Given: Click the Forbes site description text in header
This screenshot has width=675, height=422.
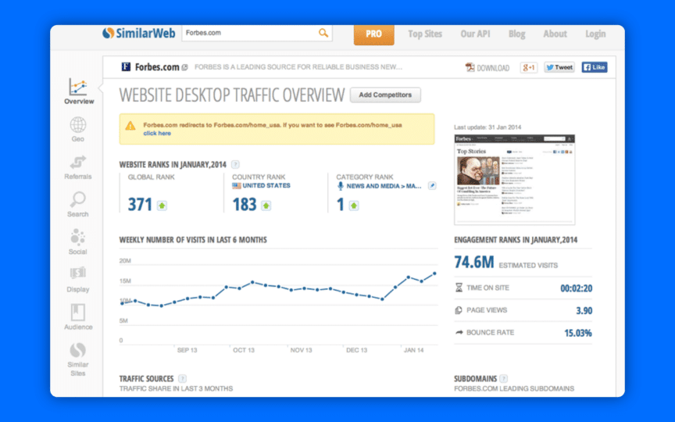Looking at the screenshot, I should click(298, 67).
